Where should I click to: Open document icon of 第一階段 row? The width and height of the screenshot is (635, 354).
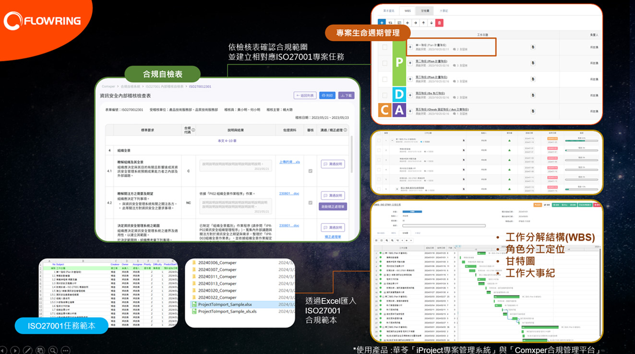coord(533,47)
